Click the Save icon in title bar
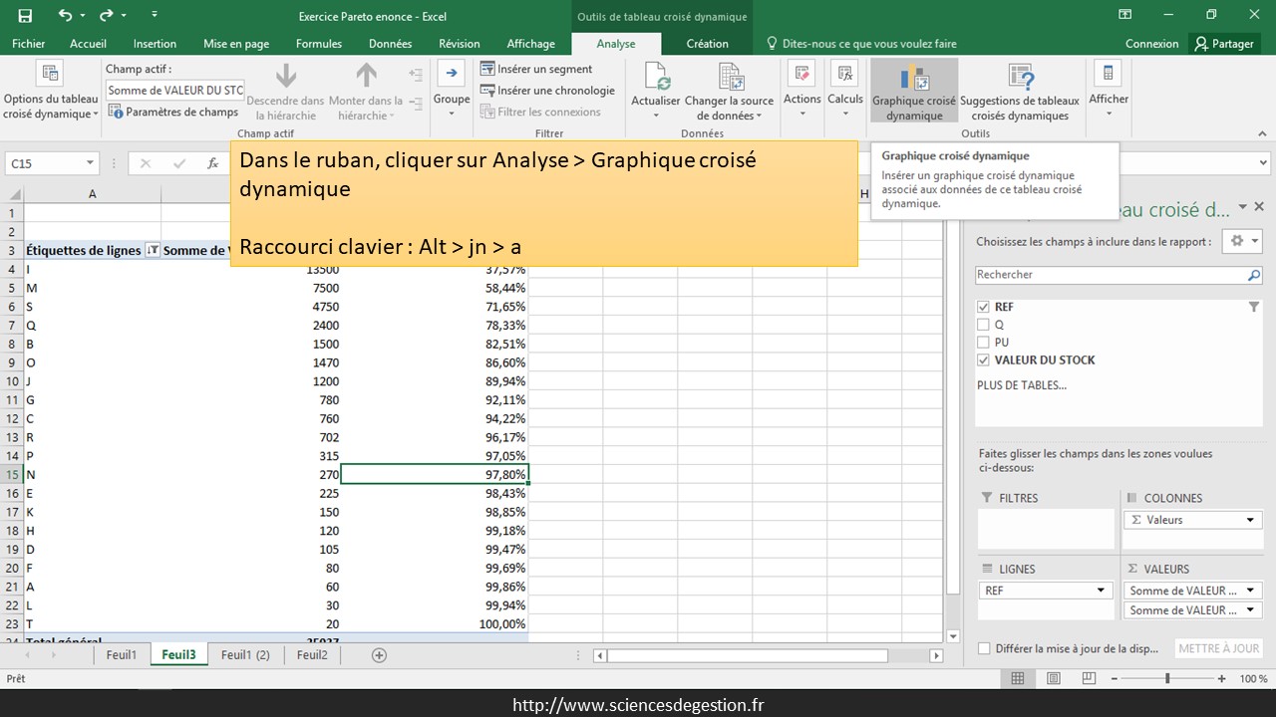The height and width of the screenshot is (717, 1276). (x=25, y=16)
